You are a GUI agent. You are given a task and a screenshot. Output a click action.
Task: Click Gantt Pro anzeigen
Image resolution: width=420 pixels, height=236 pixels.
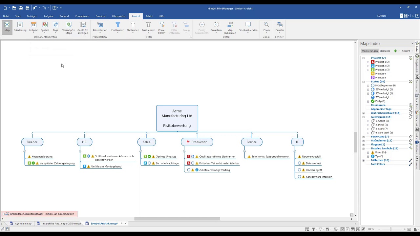[83, 28]
